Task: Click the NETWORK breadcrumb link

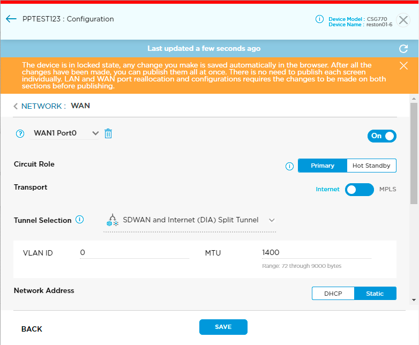Action: [43, 106]
